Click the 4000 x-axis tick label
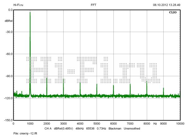 [80, 124]
